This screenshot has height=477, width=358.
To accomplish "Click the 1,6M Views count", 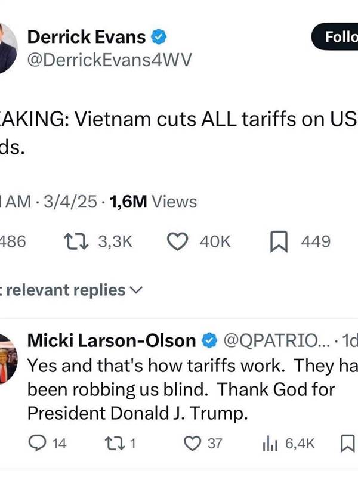I will click(153, 202).
